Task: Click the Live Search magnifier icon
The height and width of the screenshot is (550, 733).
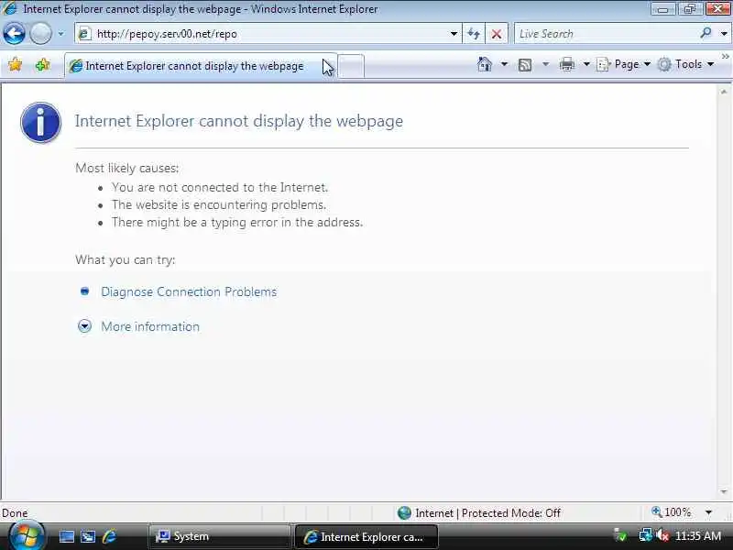Action: (706, 33)
